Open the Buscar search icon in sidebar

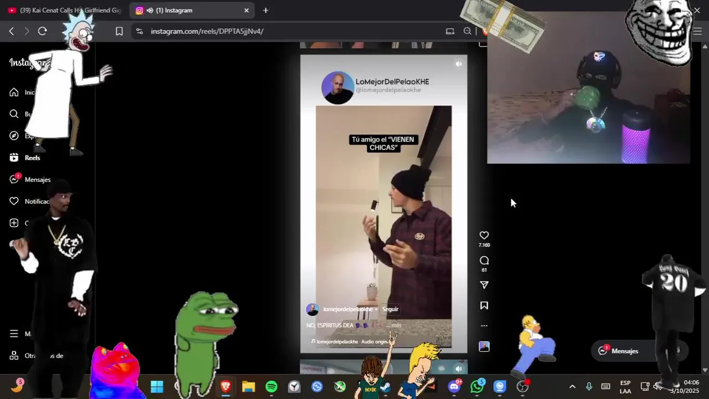(x=14, y=114)
